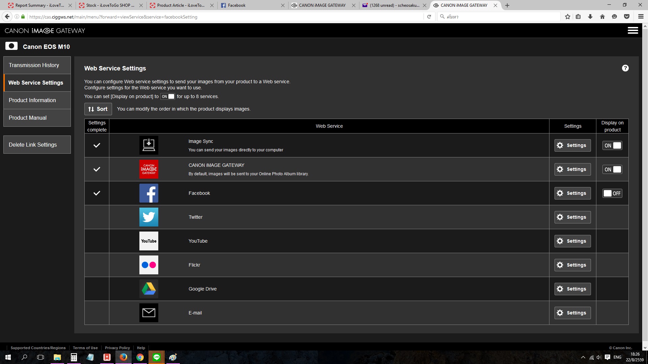Bookmark this page with star icon
648x364 pixels.
[x=568, y=17]
